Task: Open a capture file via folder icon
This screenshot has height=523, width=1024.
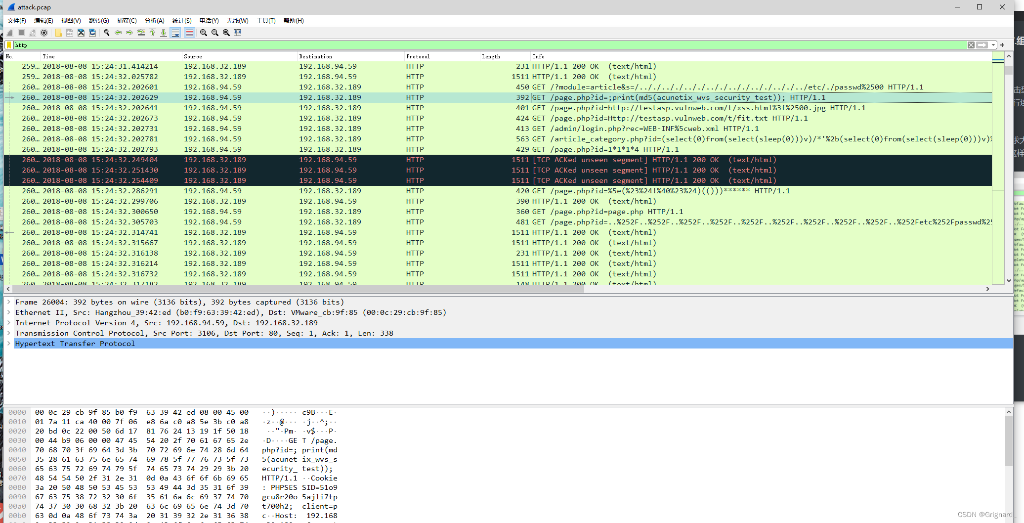Action: pyautogui.click(x=58, y=33)
